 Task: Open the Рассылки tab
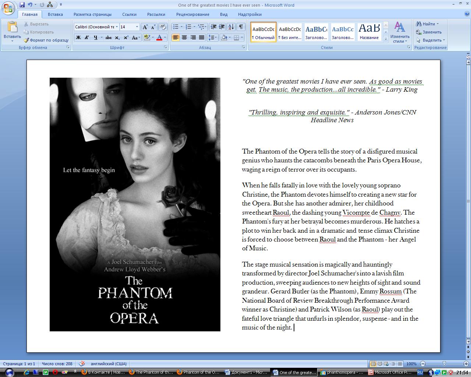pyautogui.click(x=156, y=14)
